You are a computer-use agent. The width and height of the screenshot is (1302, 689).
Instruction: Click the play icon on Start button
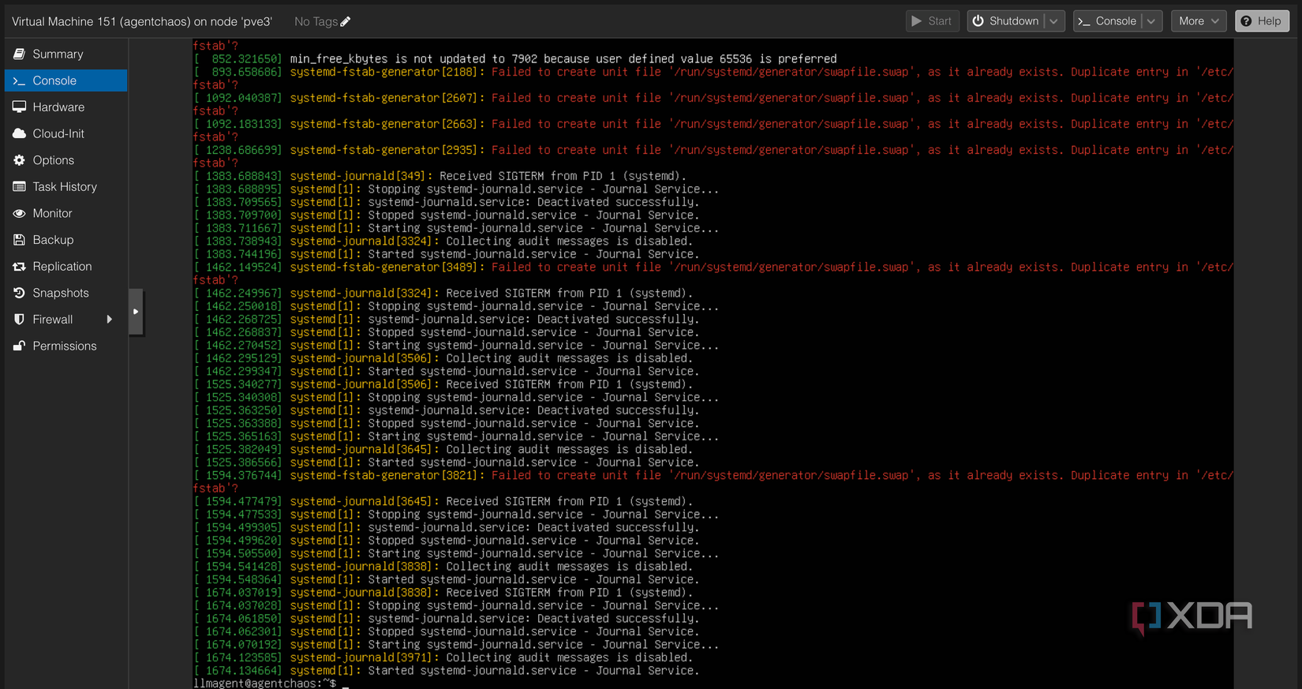[x=916, y=21]
